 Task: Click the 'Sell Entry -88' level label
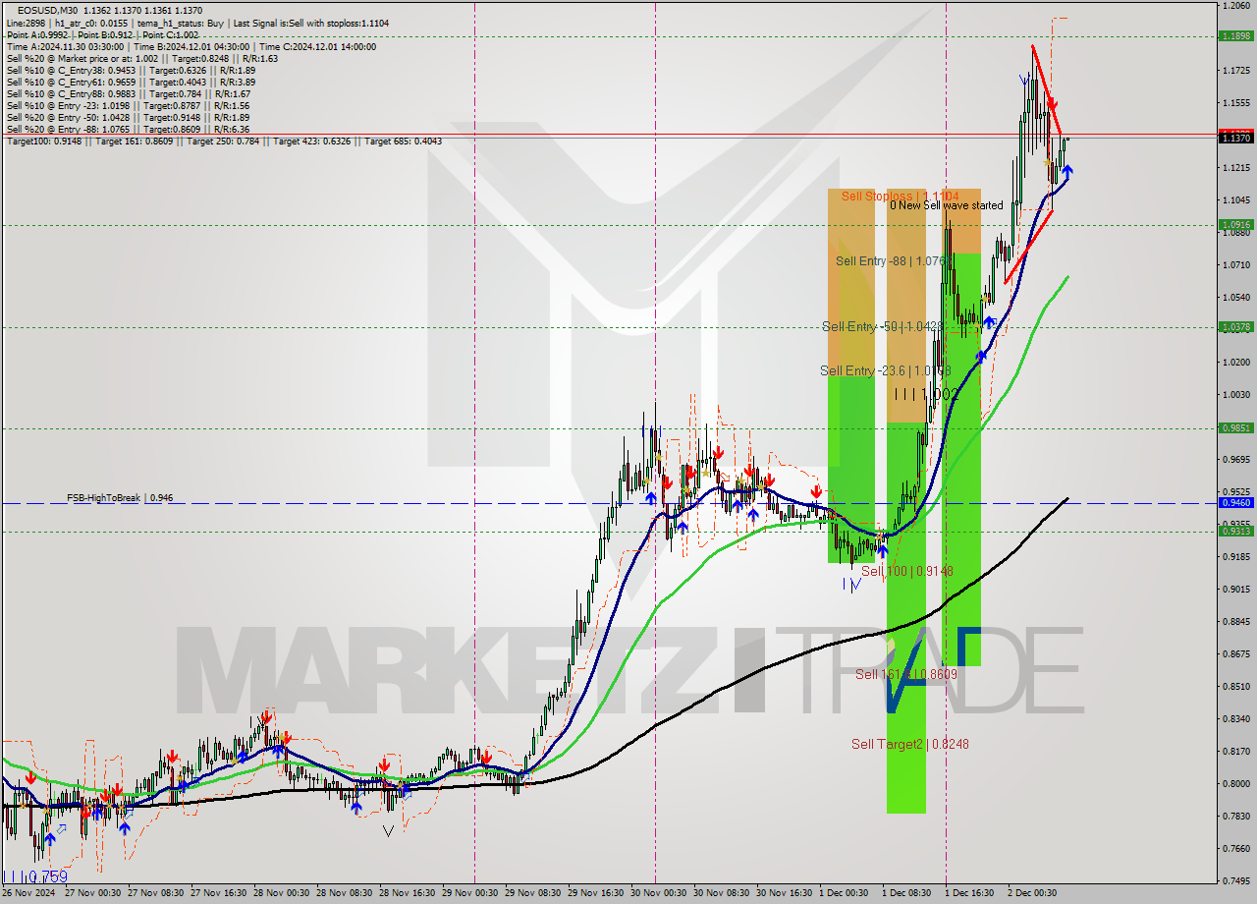(x=890, y=260)
